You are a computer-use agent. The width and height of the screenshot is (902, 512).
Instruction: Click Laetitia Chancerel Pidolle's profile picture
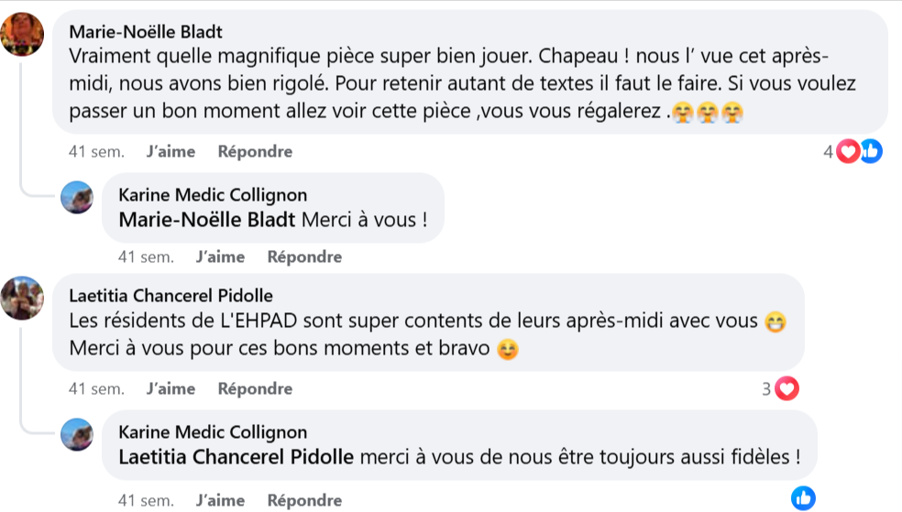coord(20,298)
